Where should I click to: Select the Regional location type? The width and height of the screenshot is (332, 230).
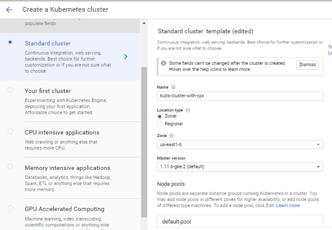[160, 124]
